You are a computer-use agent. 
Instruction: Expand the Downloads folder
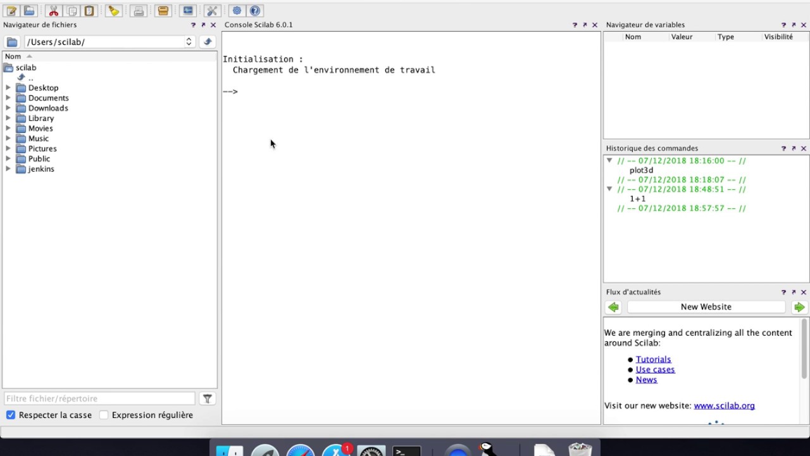(x=8, y=108)
